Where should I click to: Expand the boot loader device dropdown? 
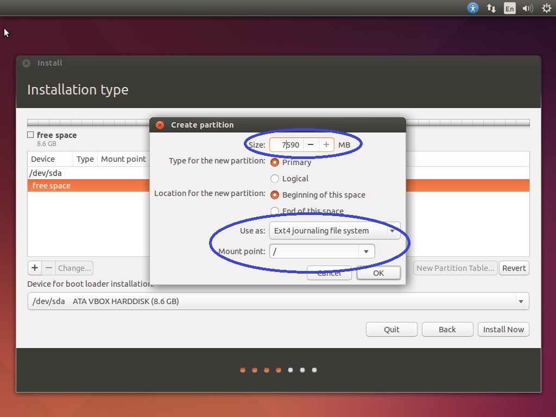point(521,301)
